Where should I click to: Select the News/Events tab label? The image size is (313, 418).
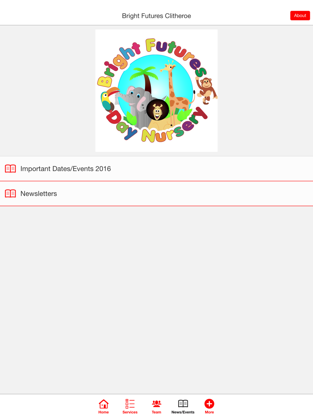183,412
